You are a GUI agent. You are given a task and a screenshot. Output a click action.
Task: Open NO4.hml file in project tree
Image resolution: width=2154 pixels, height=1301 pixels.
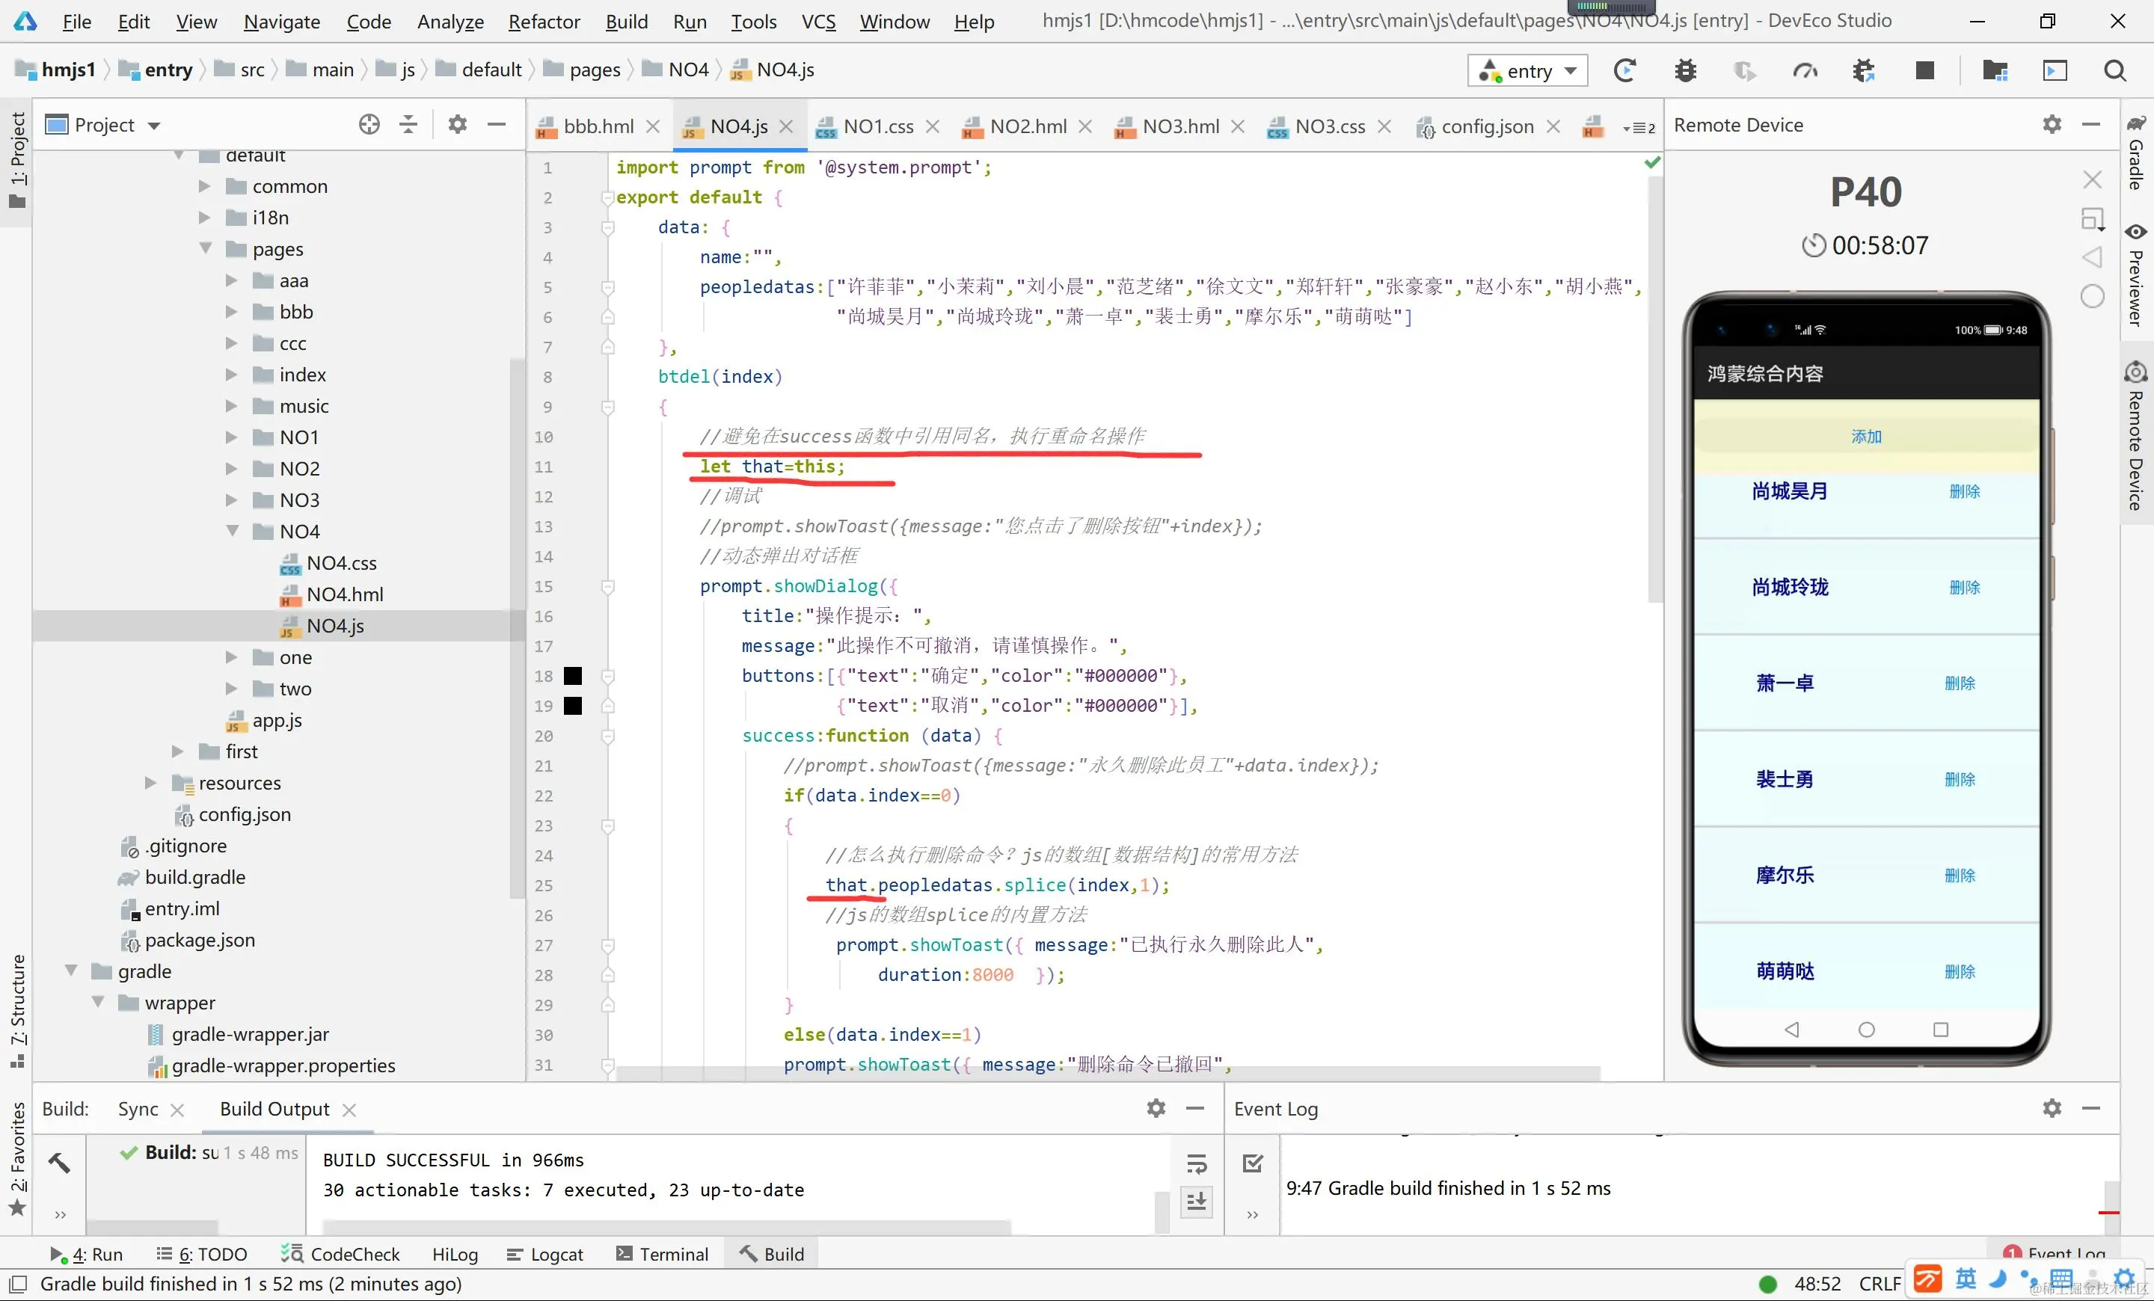[x=345, y=594]
